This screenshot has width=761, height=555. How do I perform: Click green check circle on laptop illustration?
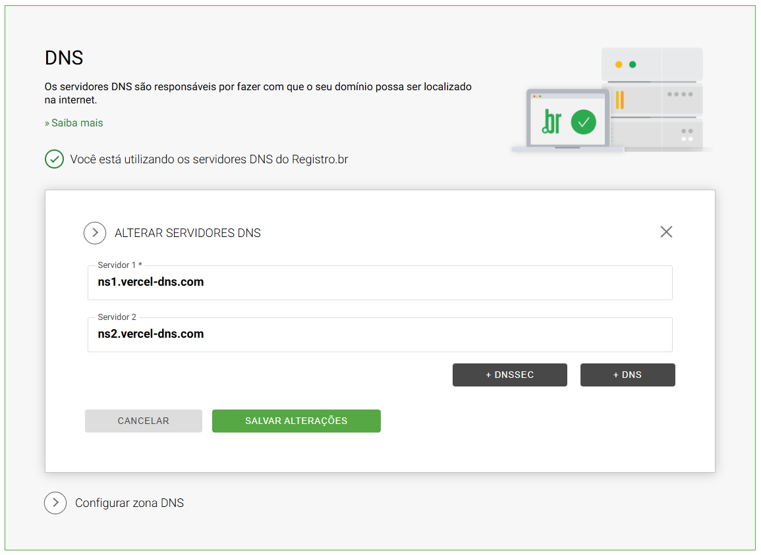pos(583,122)
